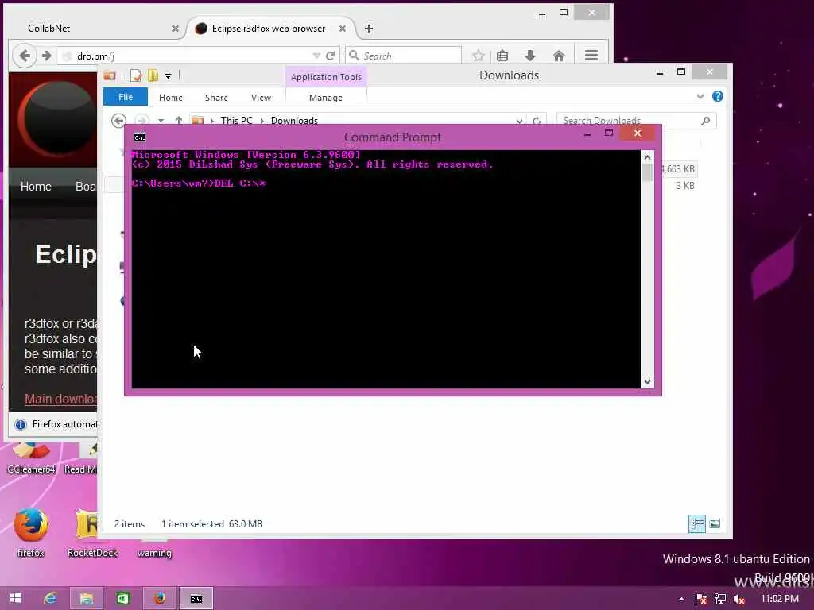The image size is (814, 610).
Task: Open Home ribbon tab in Explorer
Action: point(171,98)
